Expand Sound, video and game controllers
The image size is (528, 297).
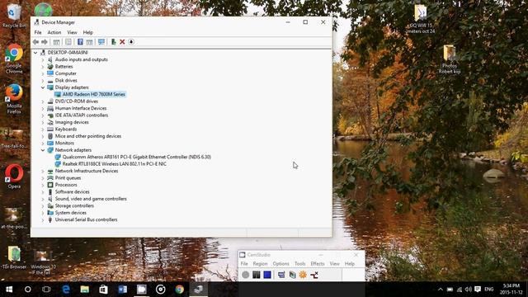click(43, 199)
